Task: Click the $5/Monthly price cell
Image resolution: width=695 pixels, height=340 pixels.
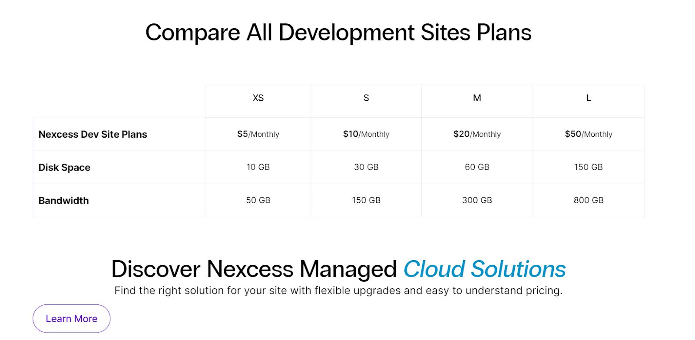Action: pos(258,134)
